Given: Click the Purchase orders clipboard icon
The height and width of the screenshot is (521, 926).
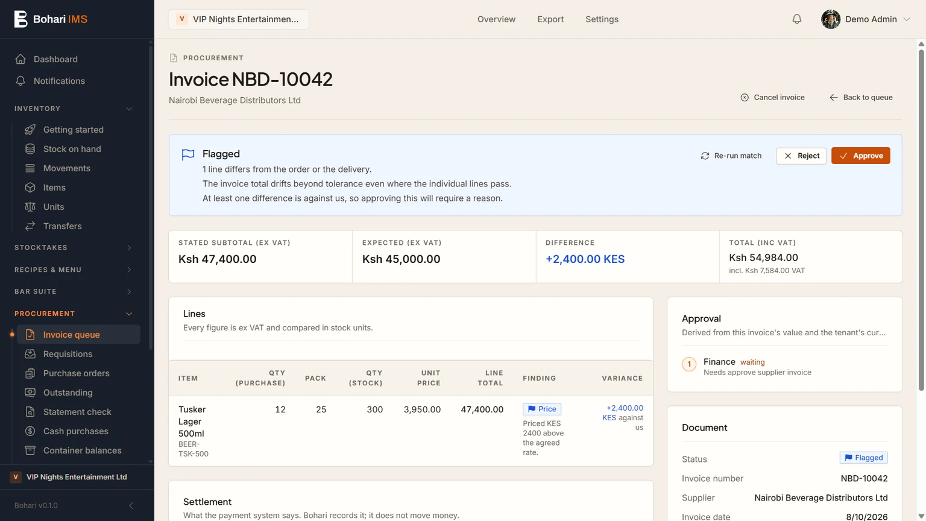Looking at the screenshot, I should tap(30, 373).
